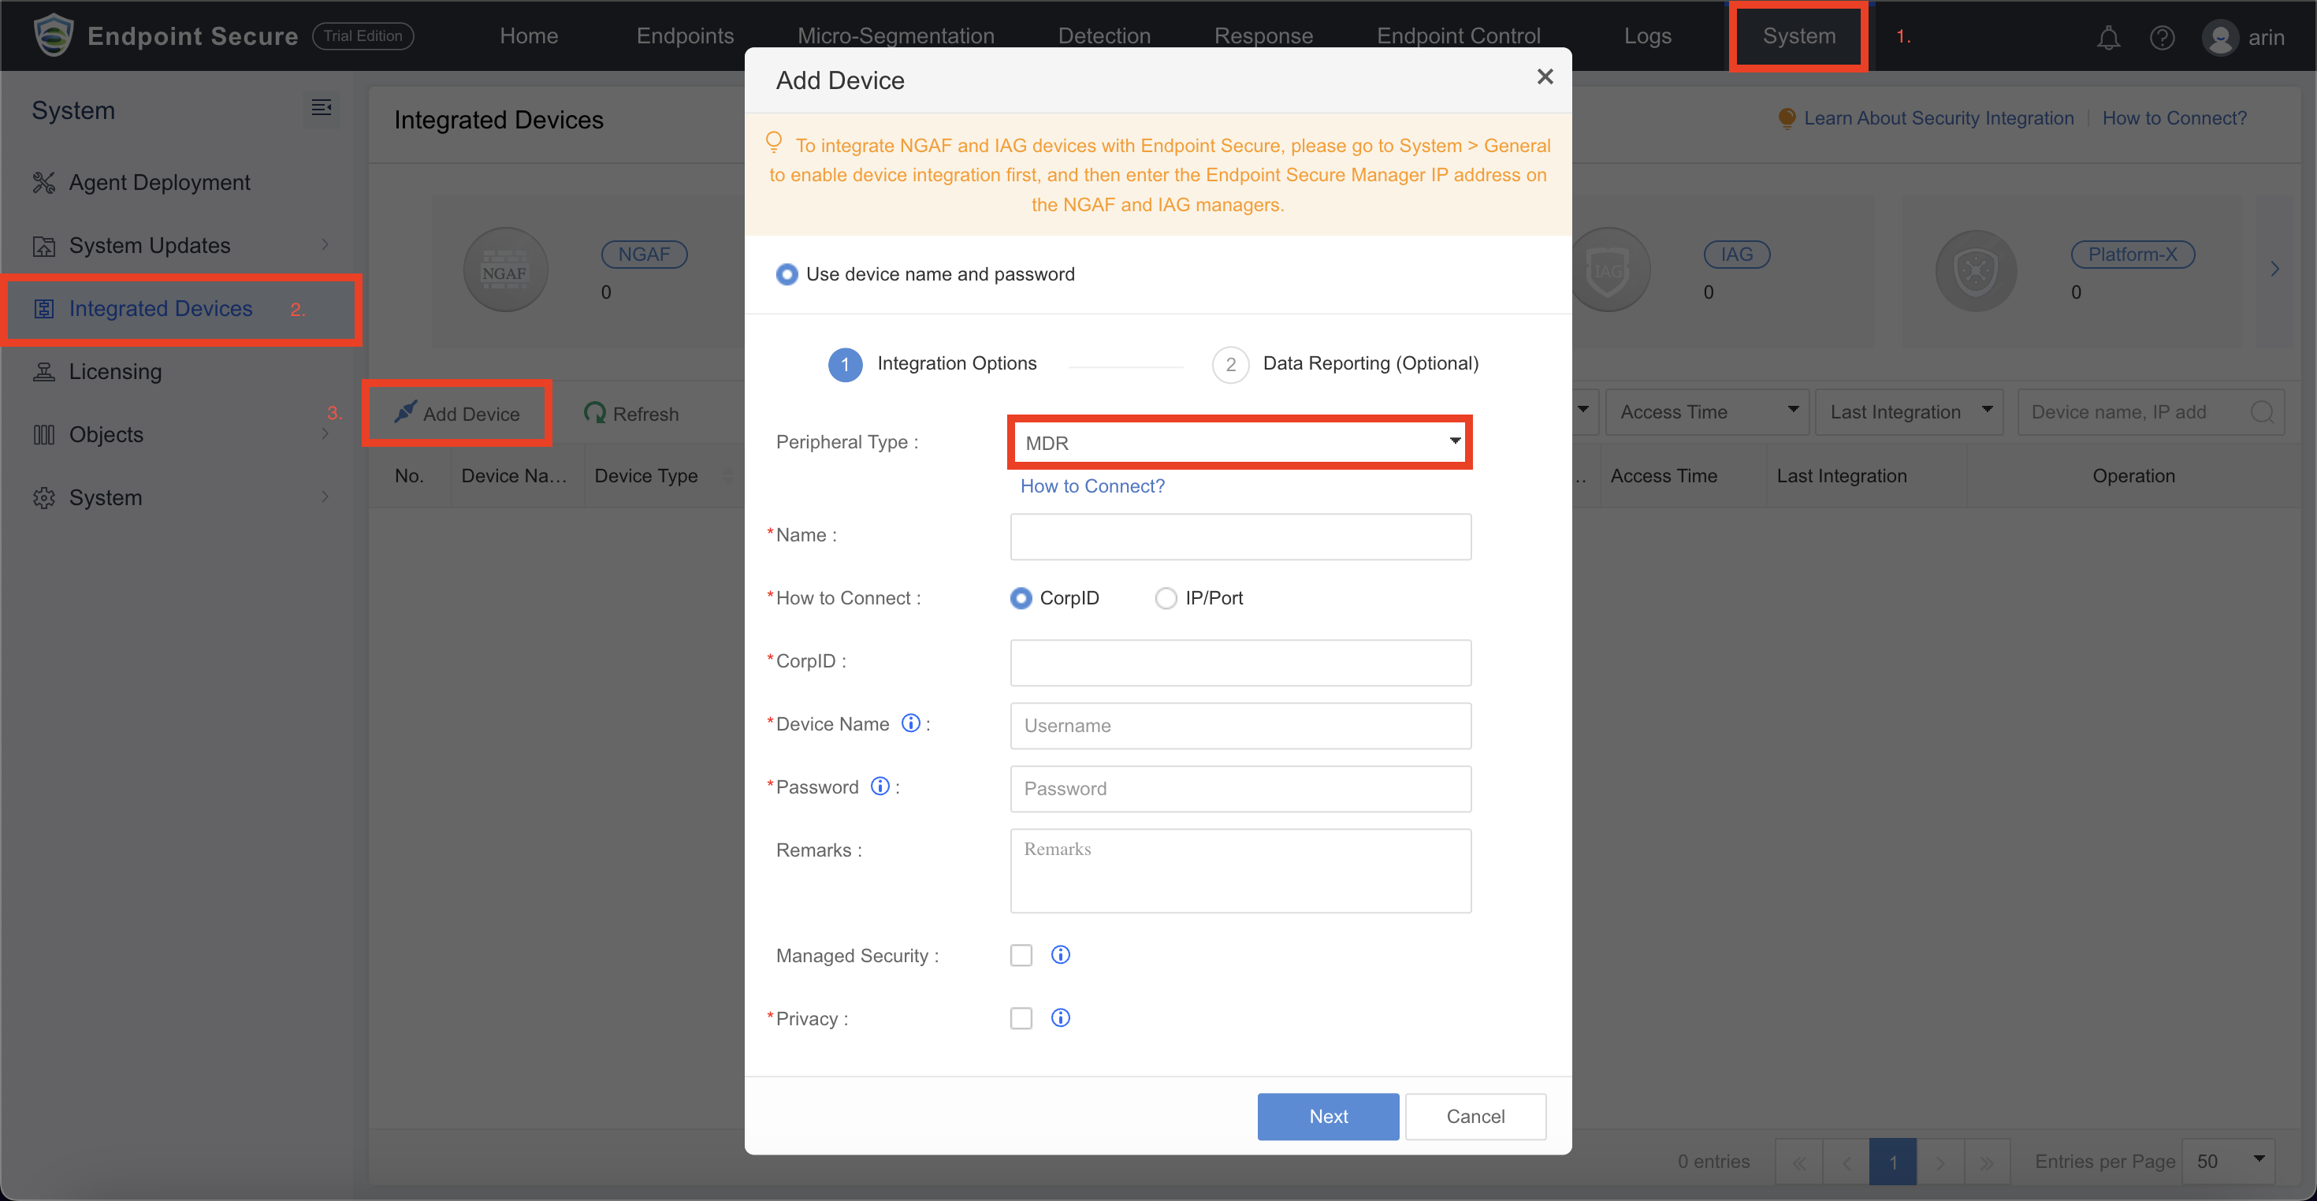Collapse the System sidebar with the menu icon
This screenshot has height=1201, width=2317.
321,108
